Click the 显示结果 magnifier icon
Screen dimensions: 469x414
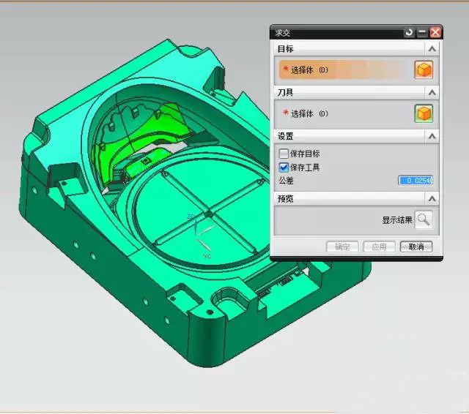coord(424,219)
